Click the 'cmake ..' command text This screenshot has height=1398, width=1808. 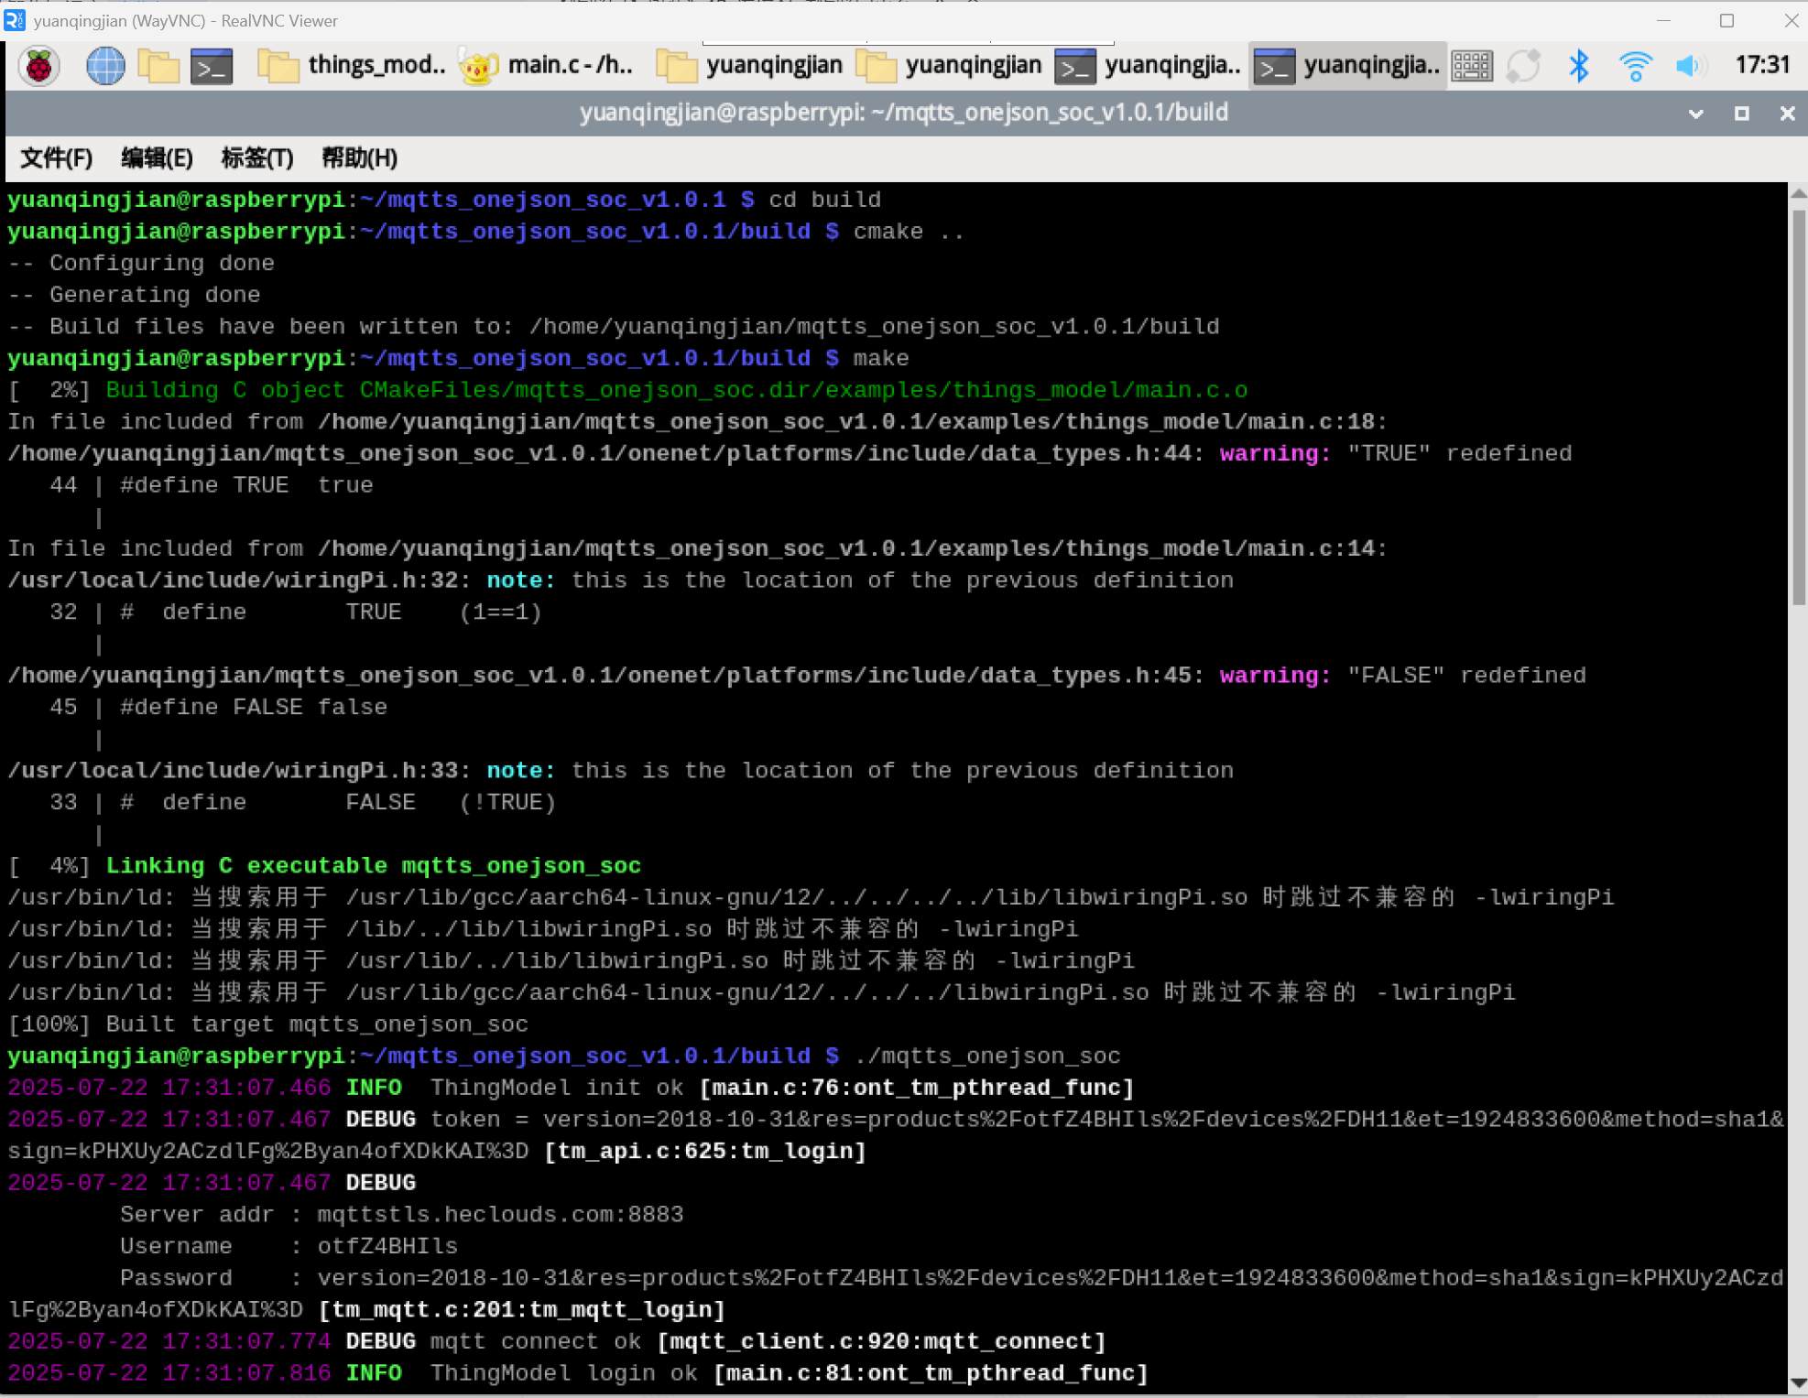tap(909, 232)
